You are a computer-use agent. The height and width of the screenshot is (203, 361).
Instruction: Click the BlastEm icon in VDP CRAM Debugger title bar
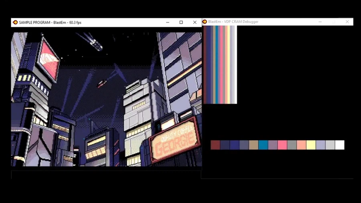(x=205, y=22)
